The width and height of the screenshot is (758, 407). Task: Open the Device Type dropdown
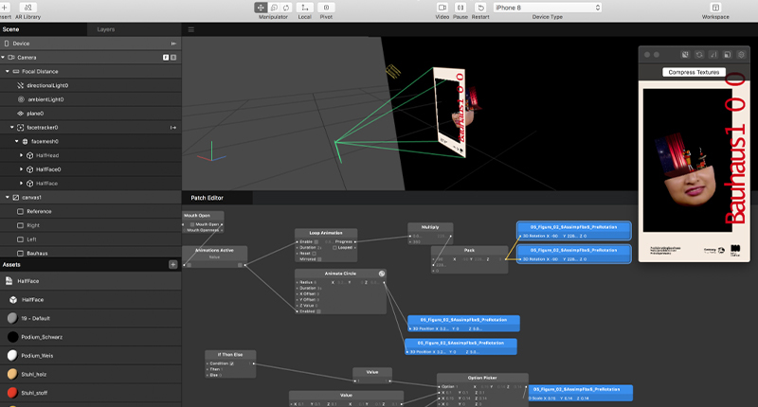click(548, 8)
